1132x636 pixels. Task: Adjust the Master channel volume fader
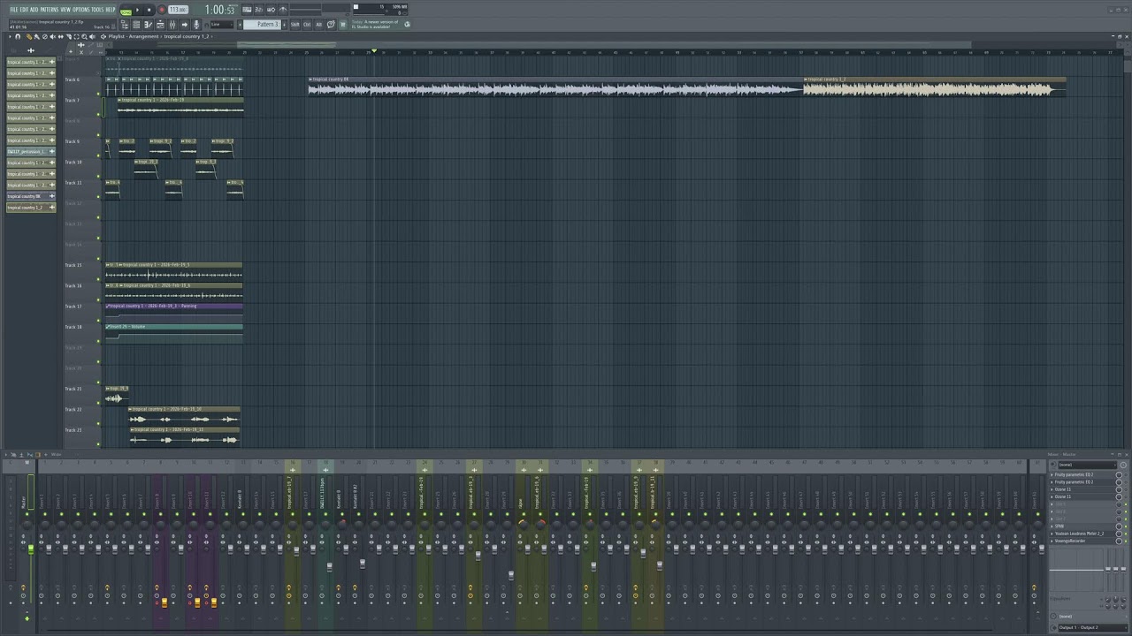tap(30, 549)
